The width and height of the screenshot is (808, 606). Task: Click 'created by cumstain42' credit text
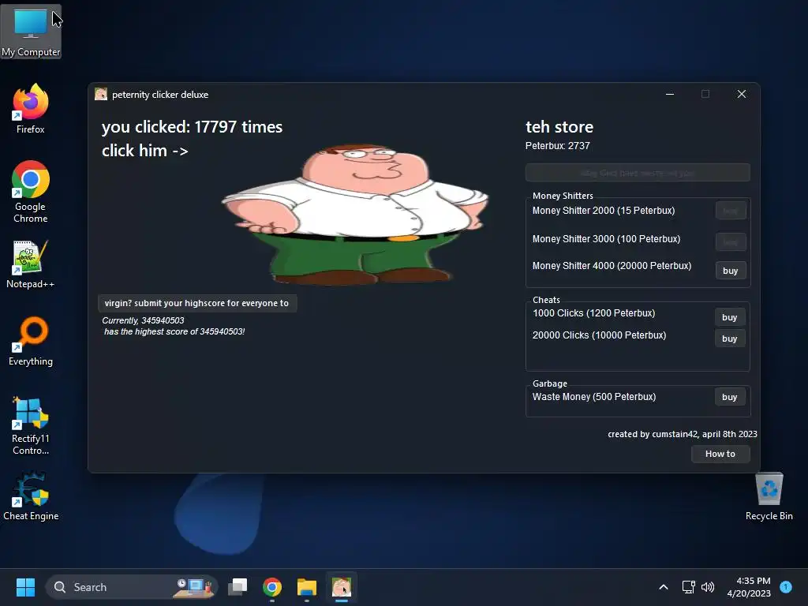(683, 434)
